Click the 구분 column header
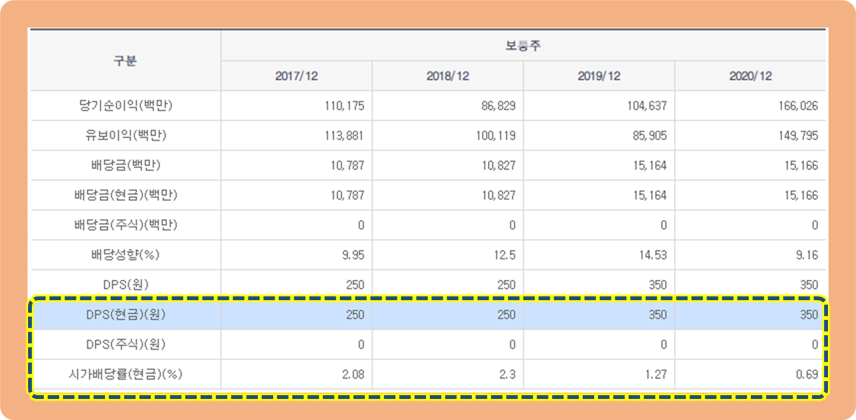The image size is (856, 420). [125, 61]
